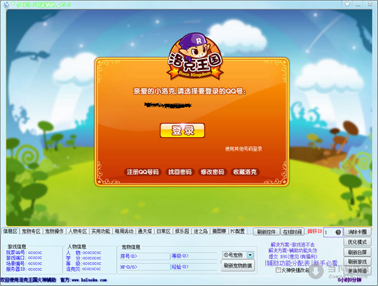Go to the 日常区 tab

(163, 231)
